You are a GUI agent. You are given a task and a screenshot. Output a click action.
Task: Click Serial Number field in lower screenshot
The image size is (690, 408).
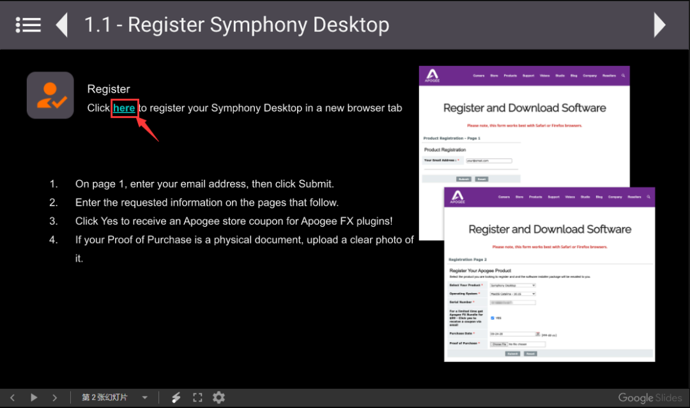coord(512,303)
